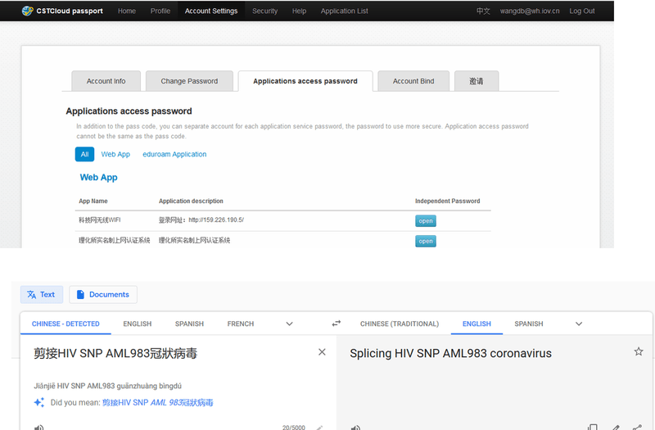Open the Home menu item
The width and height of the screenshot is (655, 430).
[x=127, y=11]
